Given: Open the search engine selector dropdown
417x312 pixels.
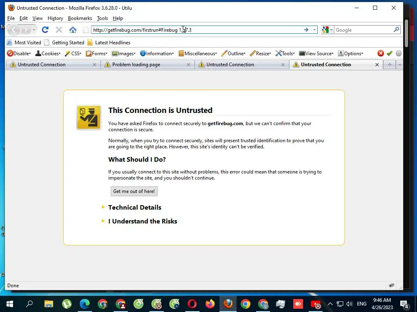Looking at the screenshot, I should (x=327, y=30).
